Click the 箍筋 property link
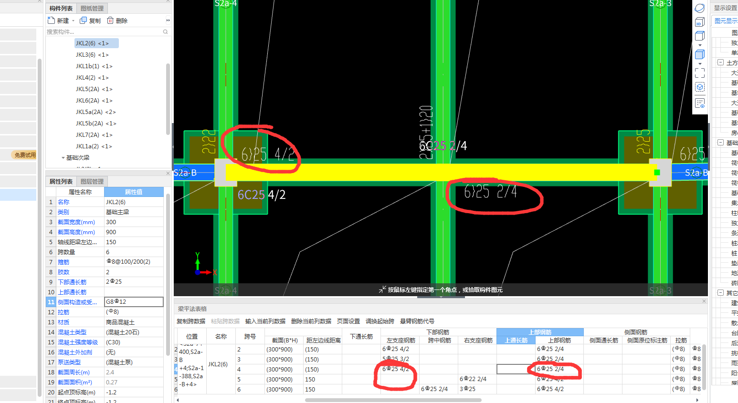 coord(63,262)
